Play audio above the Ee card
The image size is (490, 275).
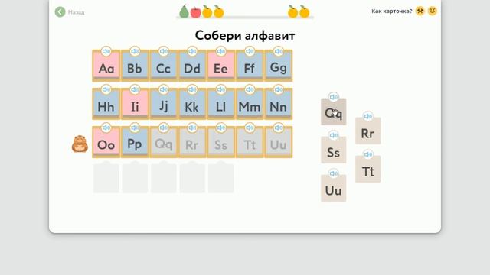click(x=221, y=51)
